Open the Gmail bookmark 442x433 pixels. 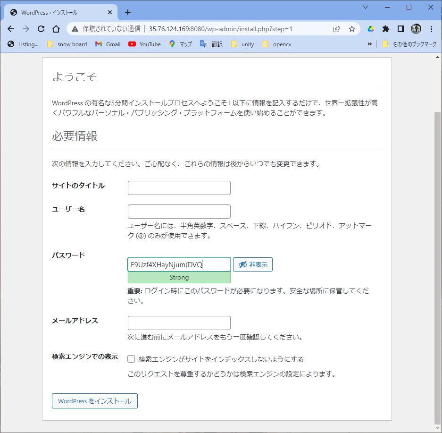[x=108, y=44]
